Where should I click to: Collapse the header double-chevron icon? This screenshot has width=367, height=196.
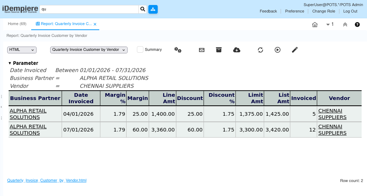click(x=345, y=25)
